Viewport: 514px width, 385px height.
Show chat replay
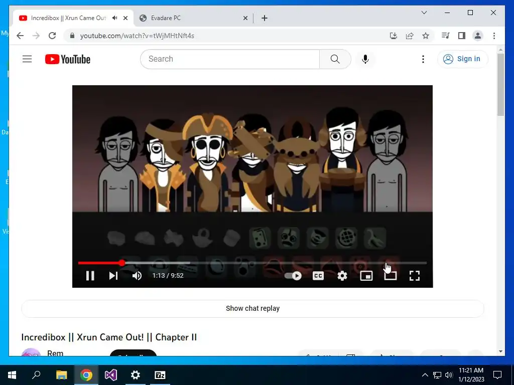[x=252, y=308]
